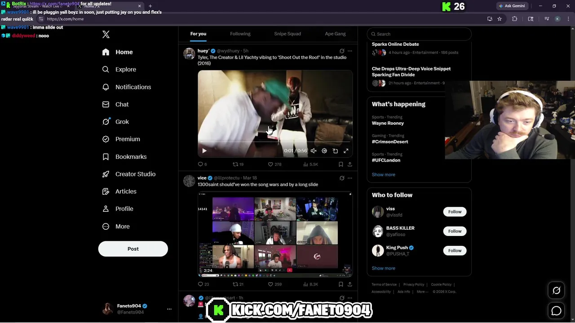Open the #CrimsonDesert trend
Viewport: 575px width, 323px height.
(390, 142)
